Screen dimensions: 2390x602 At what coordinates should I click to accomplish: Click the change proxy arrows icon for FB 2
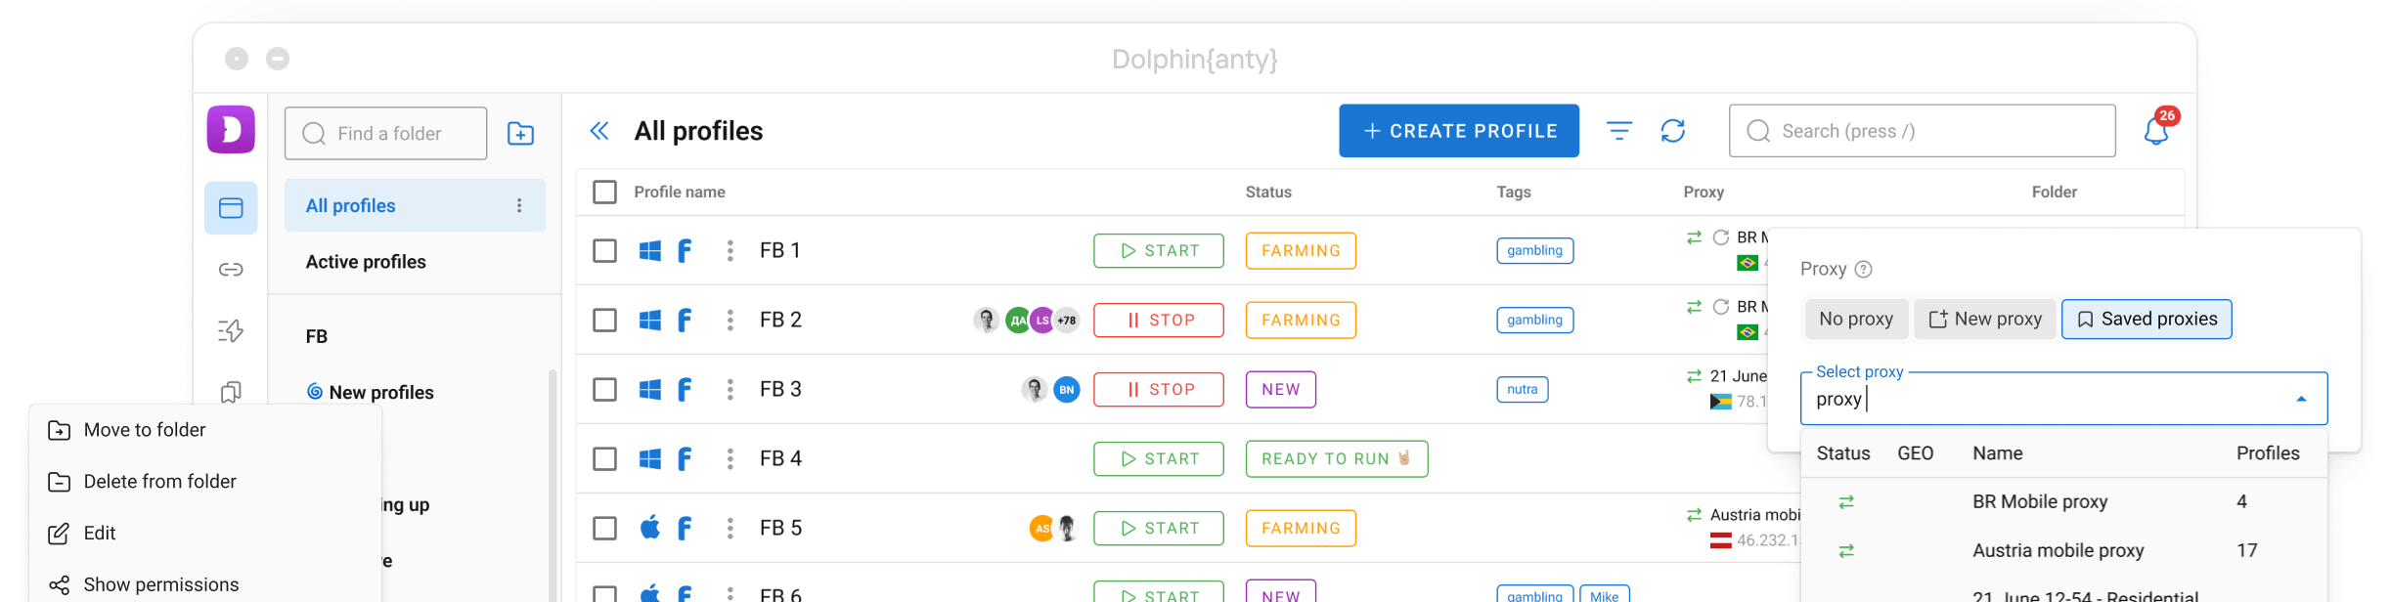1694,307
